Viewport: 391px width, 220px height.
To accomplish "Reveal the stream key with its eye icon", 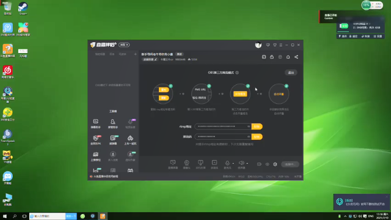I will (x=249, y=137).
